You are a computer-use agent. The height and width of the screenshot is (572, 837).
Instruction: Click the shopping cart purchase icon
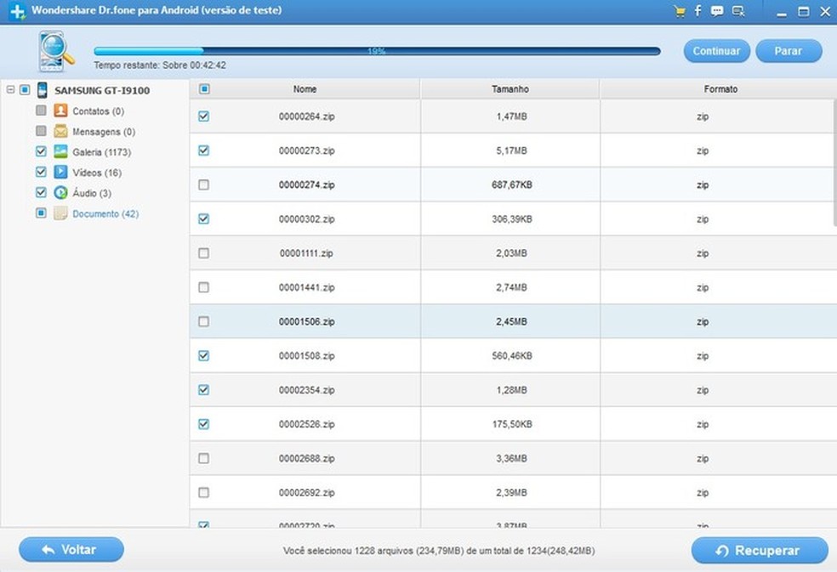[679, 11]
